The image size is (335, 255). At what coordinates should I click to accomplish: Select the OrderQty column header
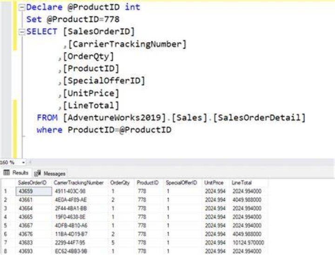pos(120,183)
